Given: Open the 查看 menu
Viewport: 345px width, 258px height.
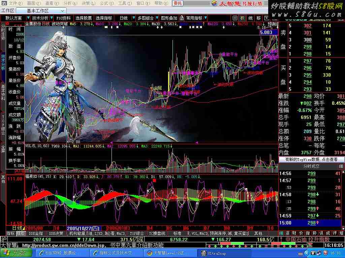Looking at the screenshot, I should pos(52,3).
